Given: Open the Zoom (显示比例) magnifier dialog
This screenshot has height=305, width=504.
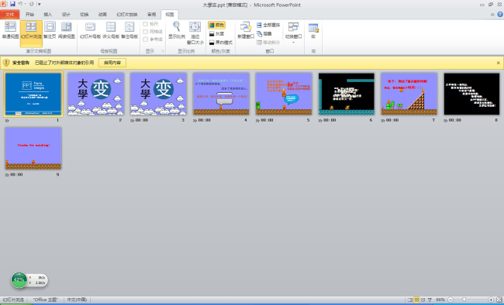Looking at the screenshot, I should tap(177, 30).
